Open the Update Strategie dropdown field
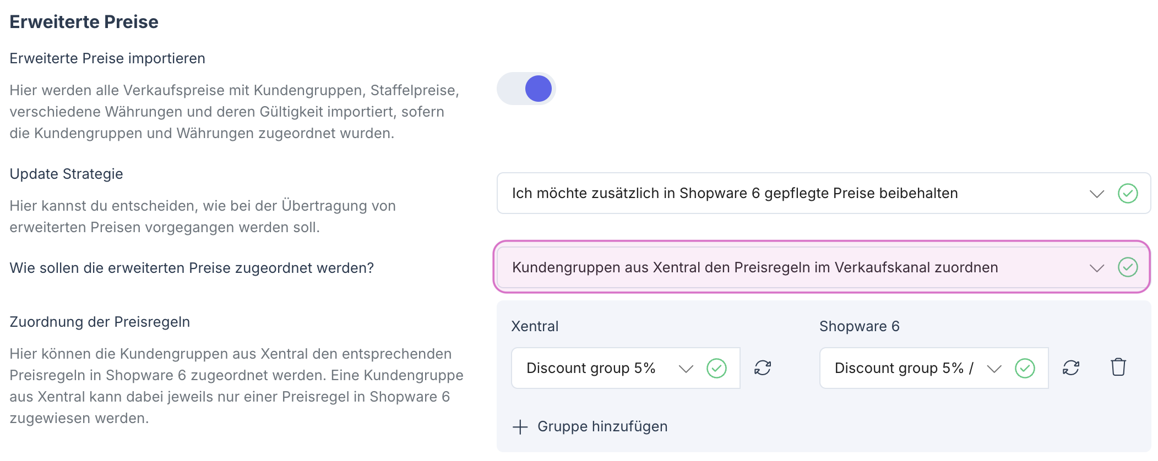Screen dimensions: 1158x461 (771, 193)
